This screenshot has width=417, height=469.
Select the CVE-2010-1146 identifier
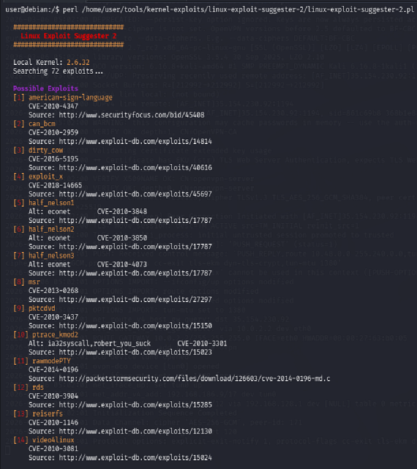click(x=53, y=423)
